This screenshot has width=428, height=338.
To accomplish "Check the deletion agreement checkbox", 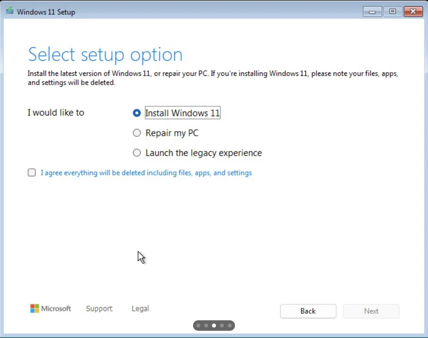I will [x=31, y=172].
